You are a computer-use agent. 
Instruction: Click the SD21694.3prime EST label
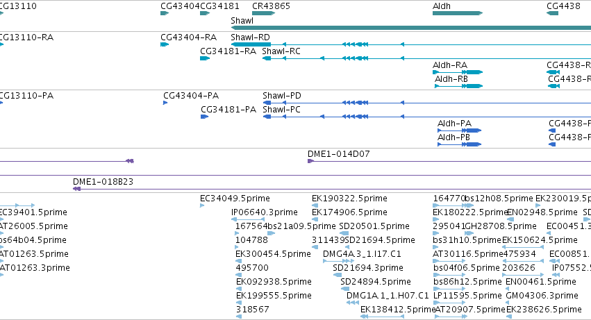[368, 269]
